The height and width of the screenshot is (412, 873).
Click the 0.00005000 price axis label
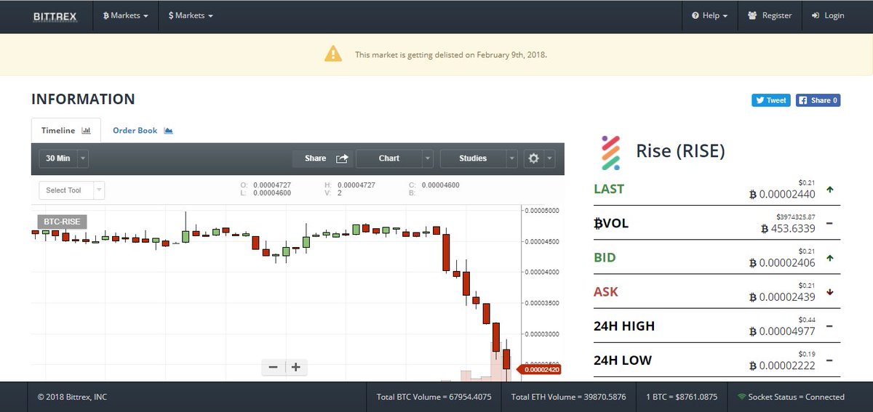(x=541, y=211)
